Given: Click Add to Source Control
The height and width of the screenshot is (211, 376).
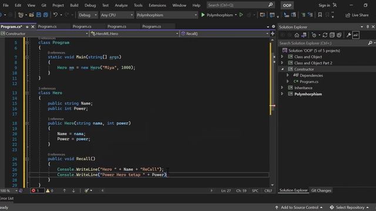Looking at the screenshot, I should 299,207.
